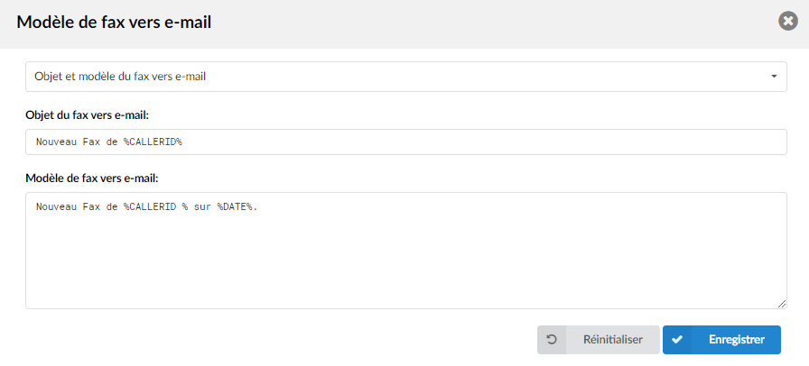
Task: Click the dialog title Modèle de fax vers e-mail
Action: point(114,23)
